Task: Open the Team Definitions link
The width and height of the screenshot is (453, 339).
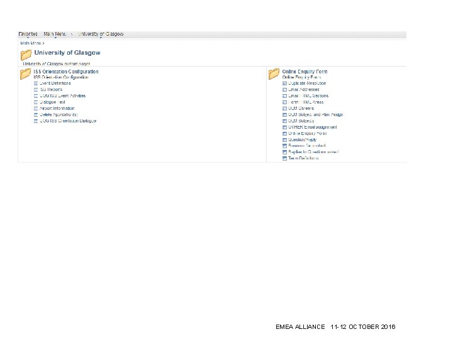Action: pos(304,158)
